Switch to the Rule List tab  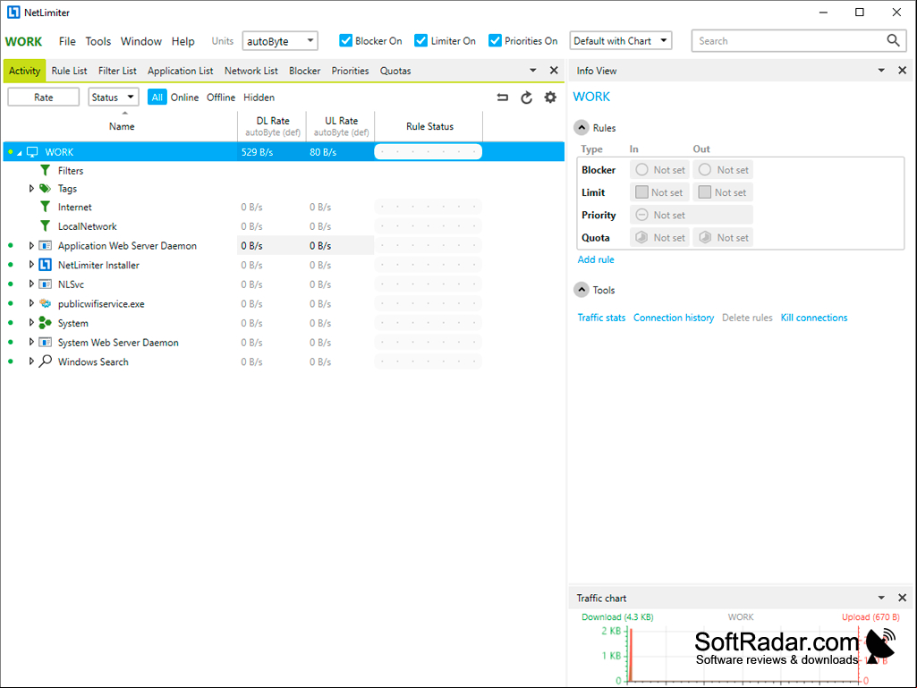point(69,71)
